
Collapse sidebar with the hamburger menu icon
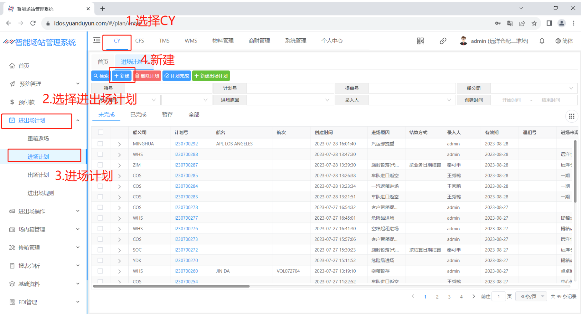pyautogui.click(x=97, y=40)
